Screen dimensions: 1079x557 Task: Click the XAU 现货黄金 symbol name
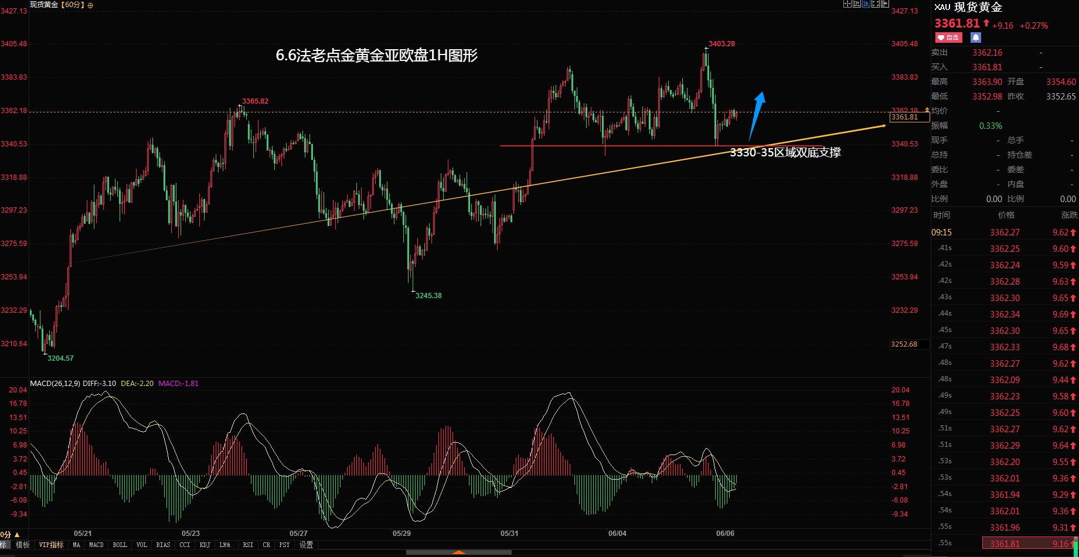[968, 7]
